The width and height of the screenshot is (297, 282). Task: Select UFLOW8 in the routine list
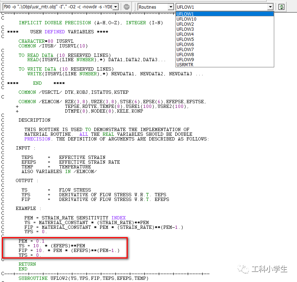[x=225, y=55]
